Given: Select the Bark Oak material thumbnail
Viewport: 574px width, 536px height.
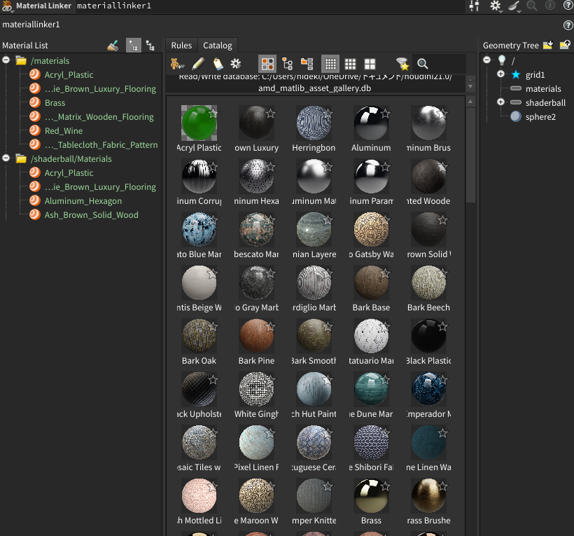Looking at the screenshot, I should 199,336.
